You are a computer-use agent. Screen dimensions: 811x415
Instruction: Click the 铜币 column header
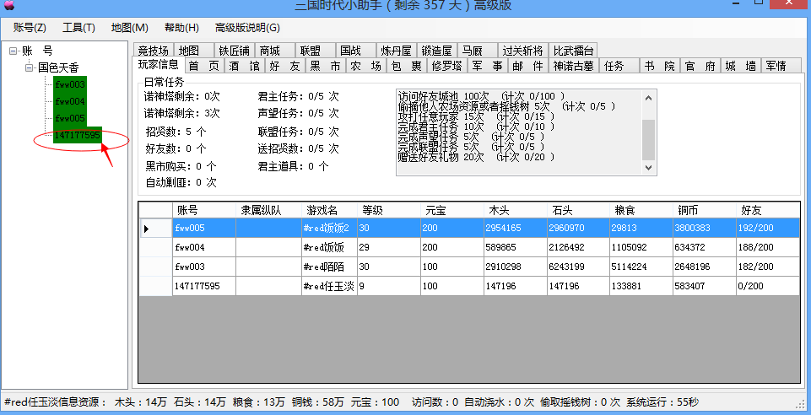coord(689,210)
